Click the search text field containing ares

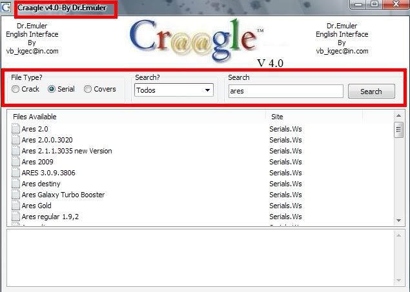coord(286,91)
